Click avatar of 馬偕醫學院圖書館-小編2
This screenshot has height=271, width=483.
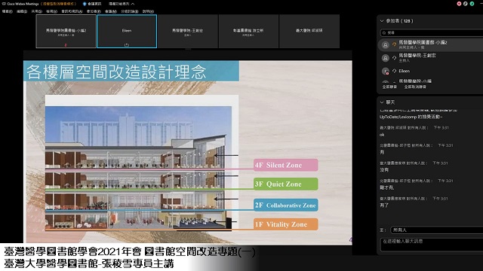[385, 45]
